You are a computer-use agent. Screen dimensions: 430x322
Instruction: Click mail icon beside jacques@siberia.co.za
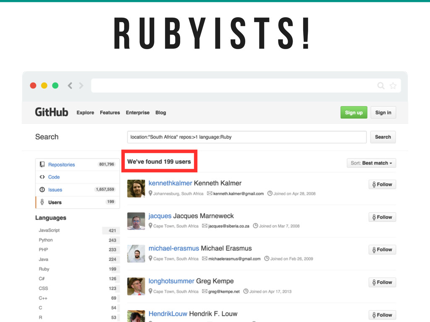point(205,226)
